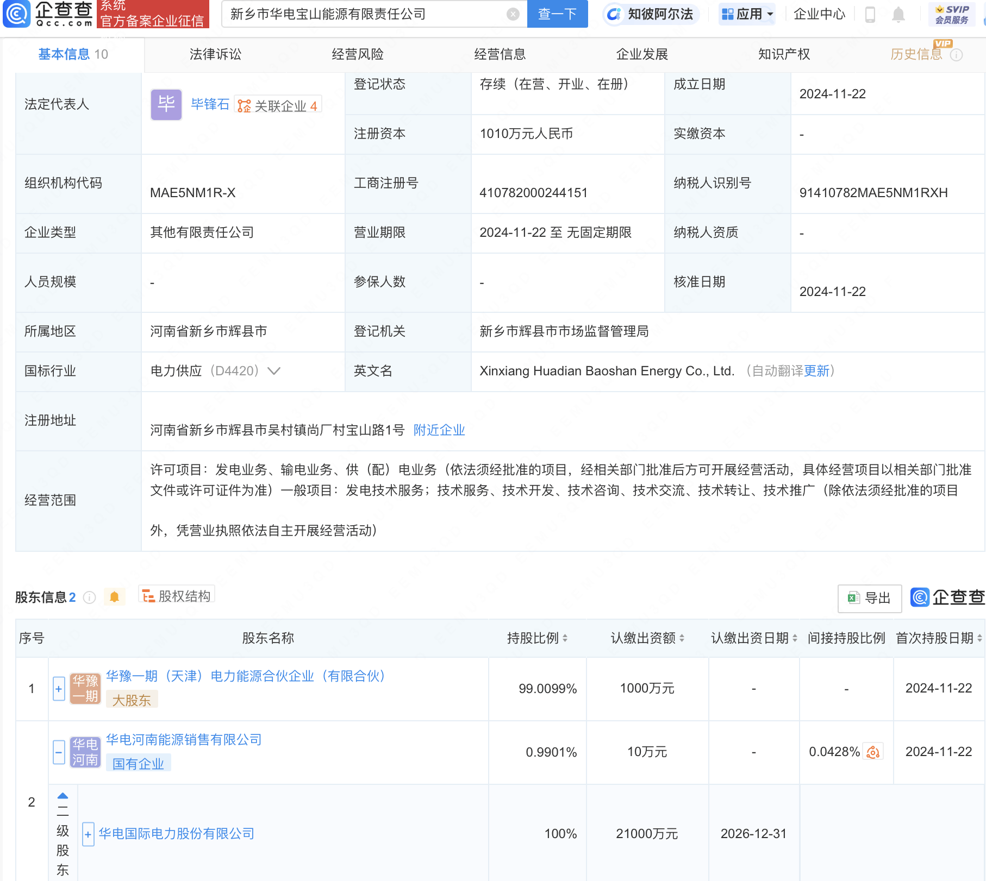Switch to 法律诉讼 tab

click(x=215, y=54)
